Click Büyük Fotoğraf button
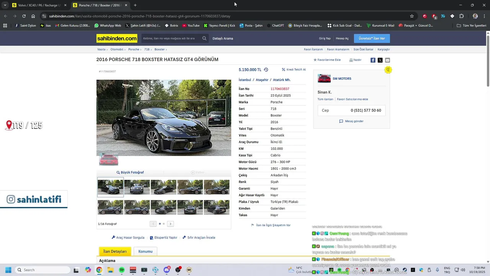Viewport: 490px width, 276px height. coord(130,172)
